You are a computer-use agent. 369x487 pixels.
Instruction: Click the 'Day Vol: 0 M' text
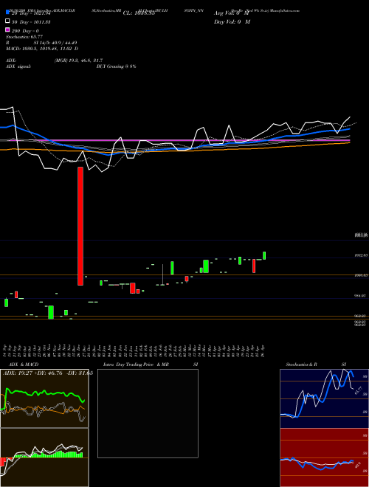[x=232, y=22]
